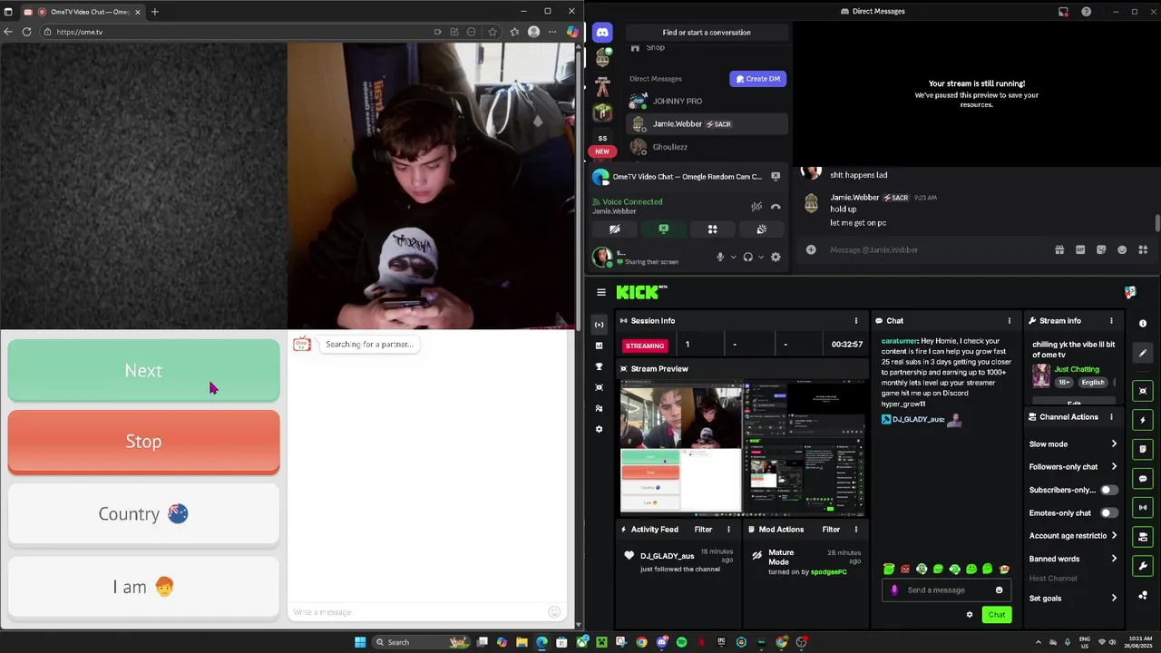Open the Jamie.Webber direct message
The image size is (1161, 653).
click(x=706, y=123)
